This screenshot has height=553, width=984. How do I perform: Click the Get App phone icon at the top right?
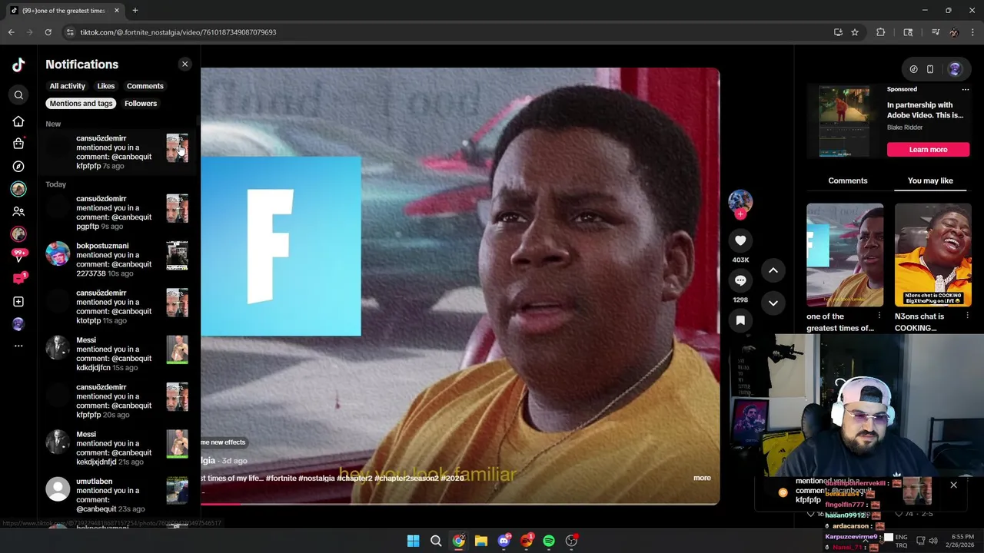coord(930,69)
